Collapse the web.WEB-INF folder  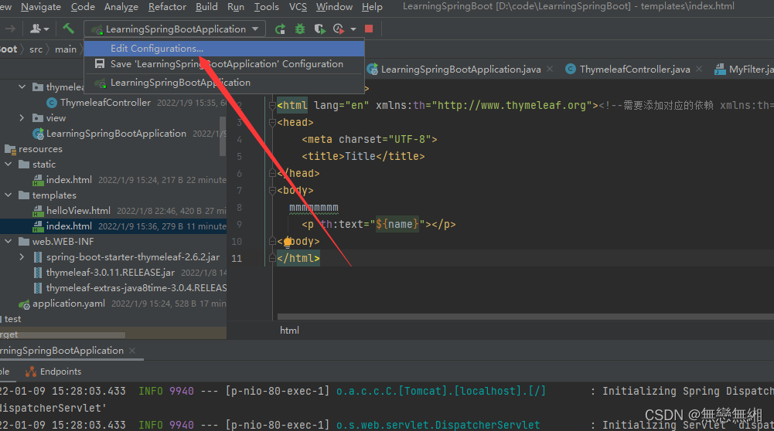9,242
